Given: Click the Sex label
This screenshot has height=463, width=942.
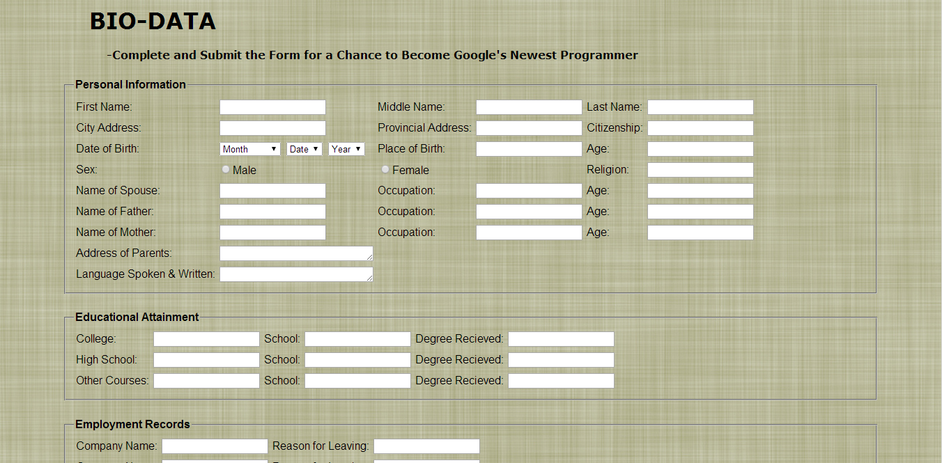Looking at the screenshot, I should (86, 169).
